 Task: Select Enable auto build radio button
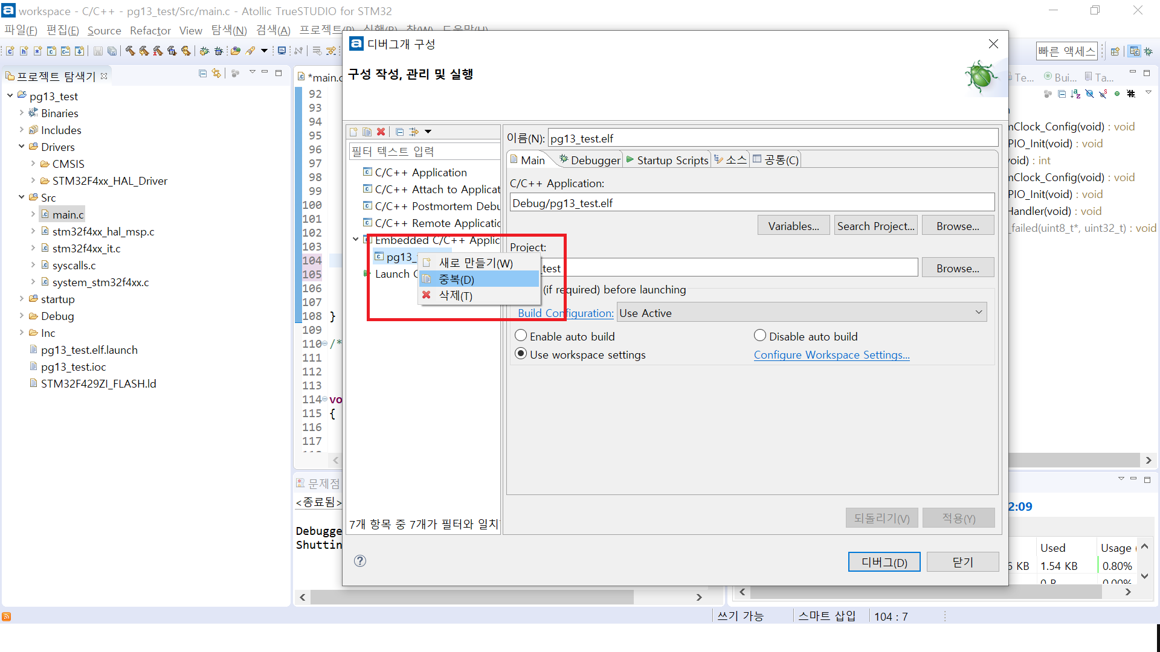(x=521, y=336)
